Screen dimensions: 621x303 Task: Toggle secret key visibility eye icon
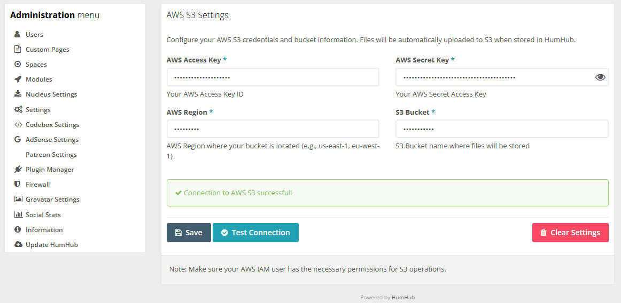[600, 77]
